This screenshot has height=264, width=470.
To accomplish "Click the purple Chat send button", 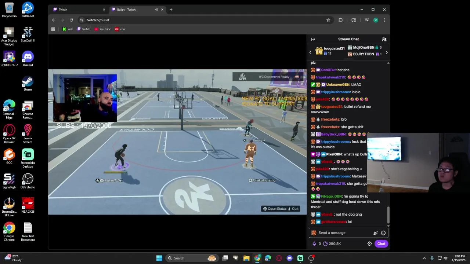I will coord(381,244).
